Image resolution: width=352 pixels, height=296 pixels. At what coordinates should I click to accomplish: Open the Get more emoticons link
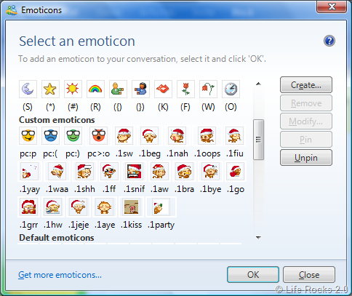click(x=60, y=275)
